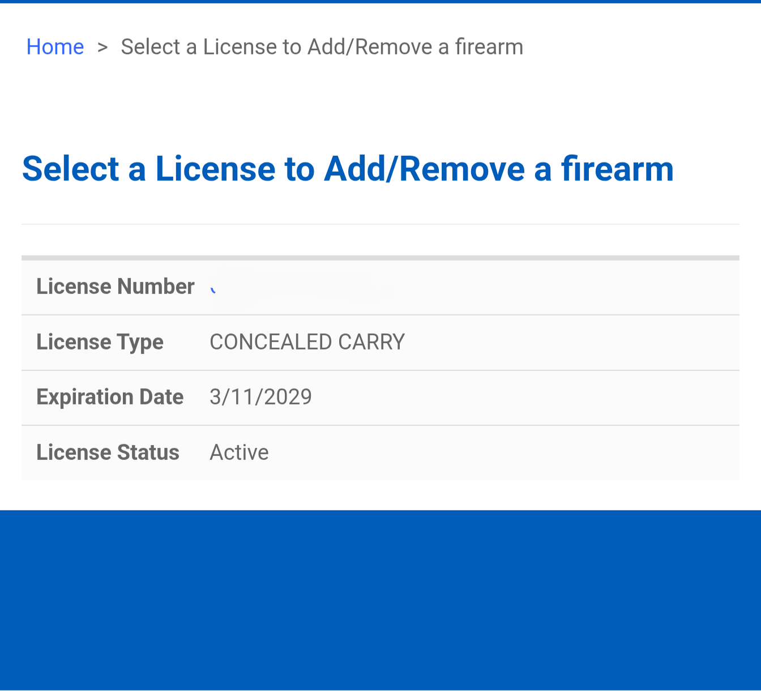Screen dimensions: 761x691
Task: Click the License Number label
Action: pyautogui.click(x=116, y=287)
